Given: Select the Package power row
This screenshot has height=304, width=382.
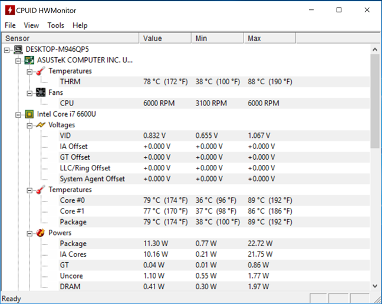Looking at the screenshot, I should (214, 243).
